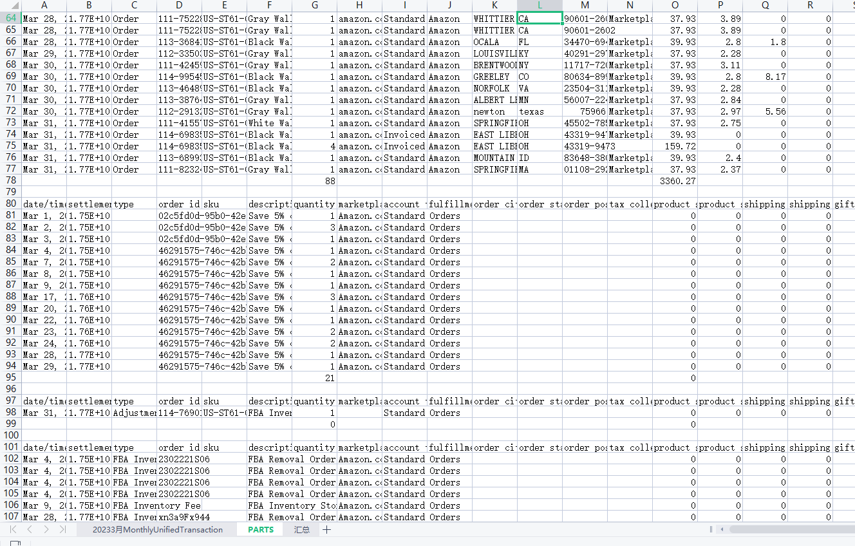Click the total 3360.27 cell in column O
The height and width of the screenshot is (546, 855).
[x=675, y=181]
